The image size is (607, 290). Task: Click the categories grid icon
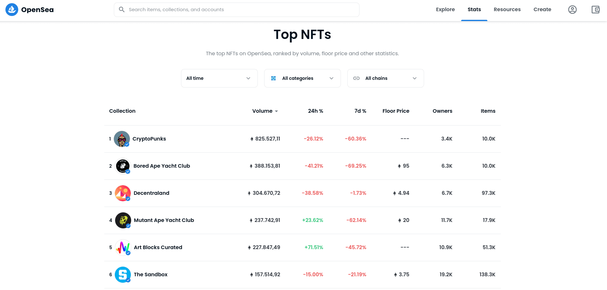click(273, 78)
